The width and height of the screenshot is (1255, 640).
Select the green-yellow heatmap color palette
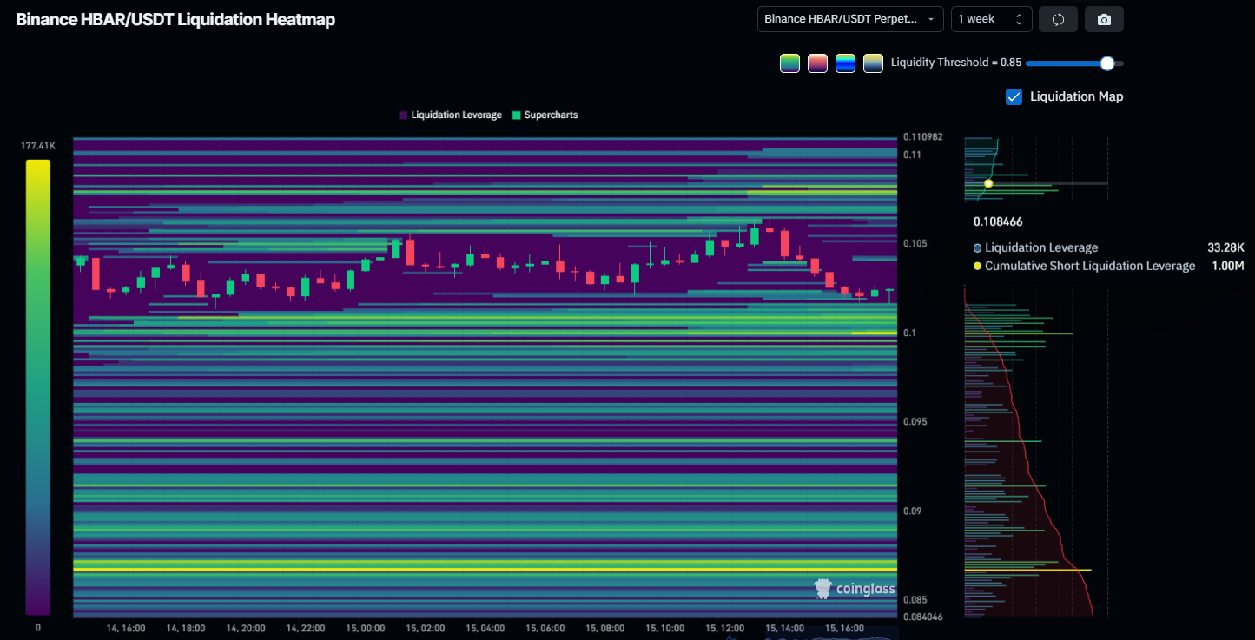(x=789, y=63)
